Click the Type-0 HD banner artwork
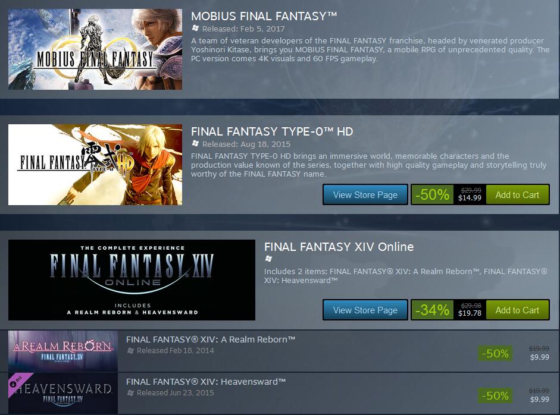Screen dimensions: 560x415 pyautogui.click(x=95, y=165)
